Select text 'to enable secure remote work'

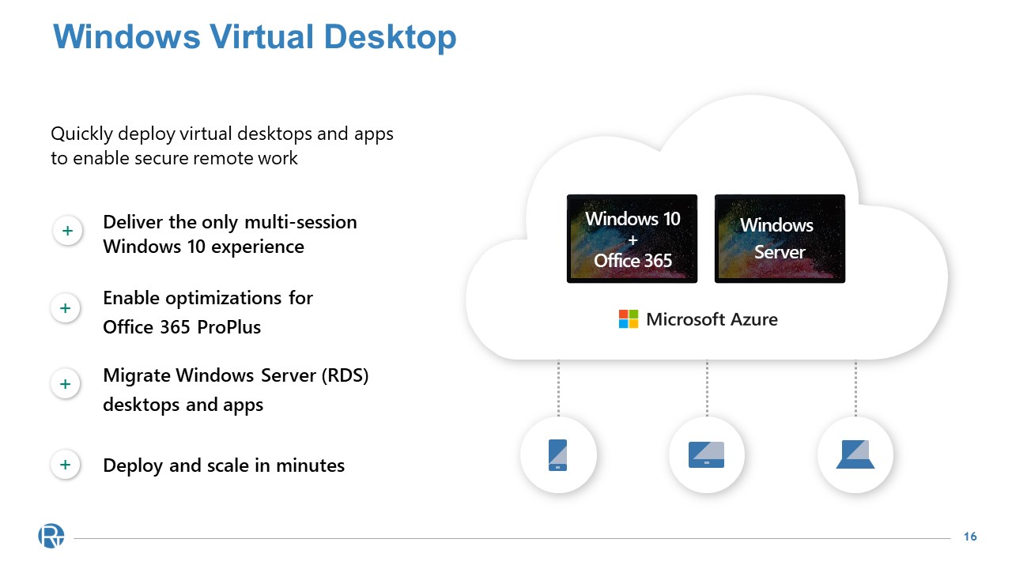pyautogui.click(x=175, y=158)
